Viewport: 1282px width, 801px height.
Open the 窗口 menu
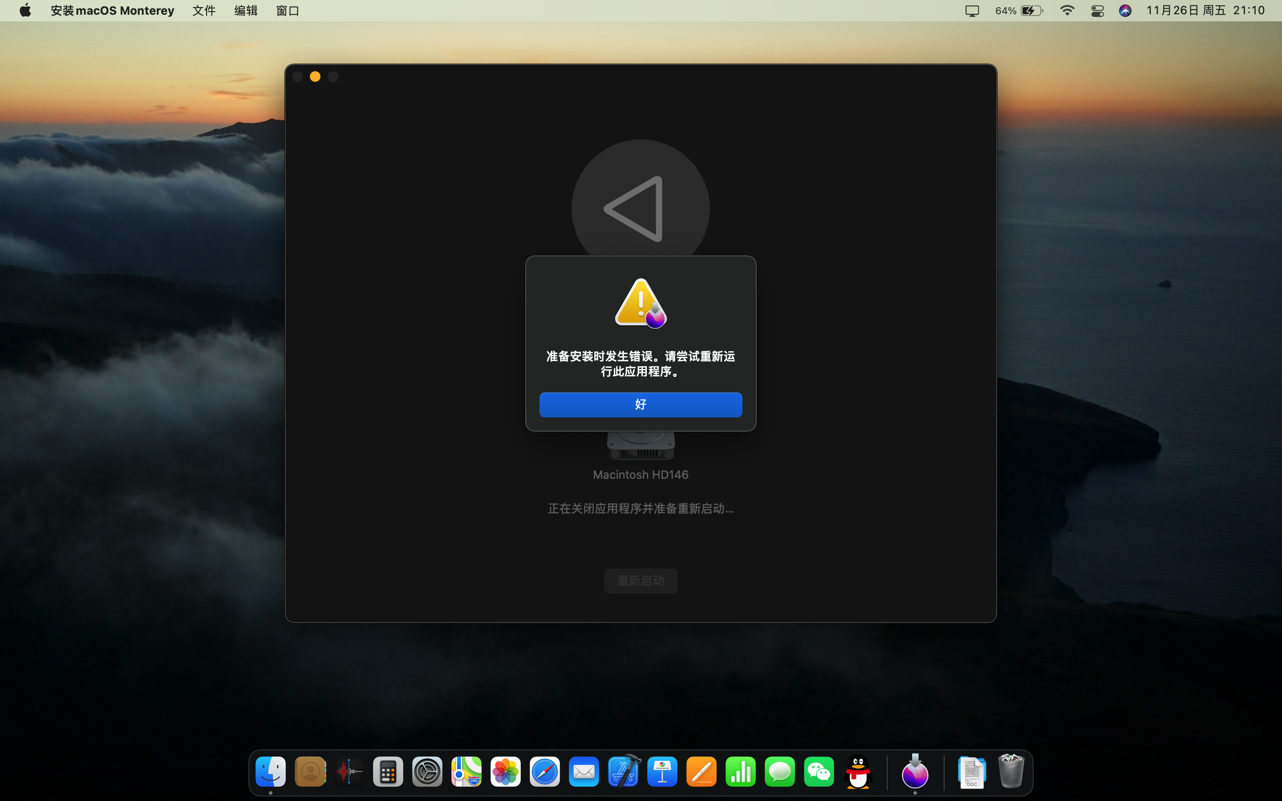[288, 11]
